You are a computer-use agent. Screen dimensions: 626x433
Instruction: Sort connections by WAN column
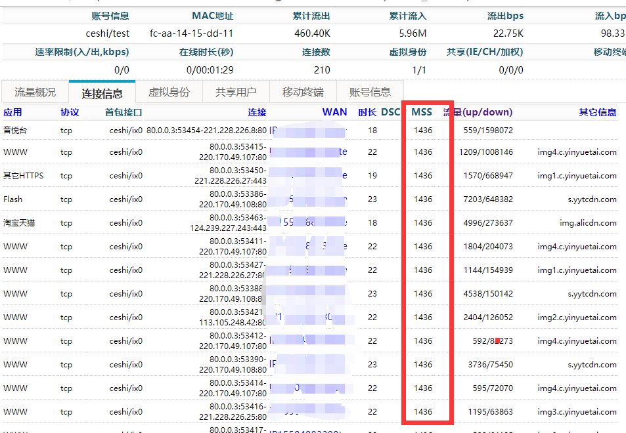click(334, 112)
